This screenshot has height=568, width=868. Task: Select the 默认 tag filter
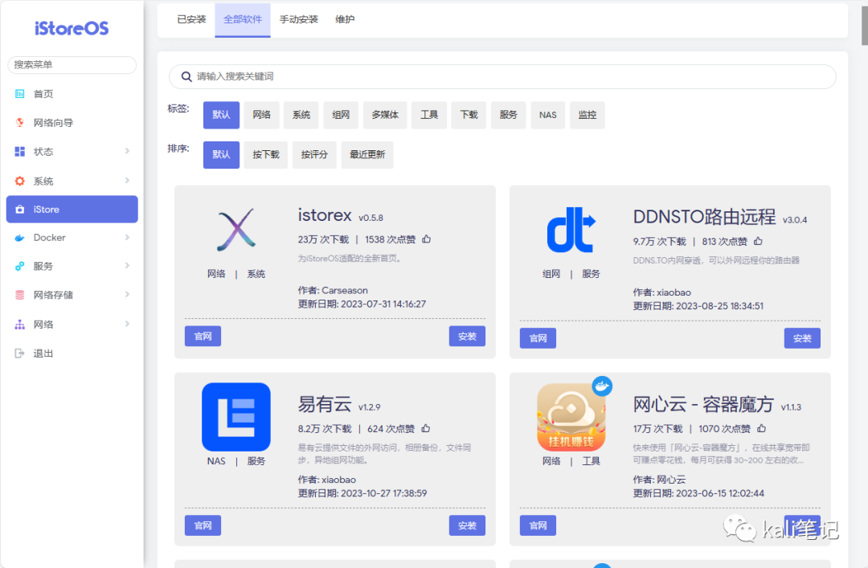pyautogui.click(x=222, y=115)
